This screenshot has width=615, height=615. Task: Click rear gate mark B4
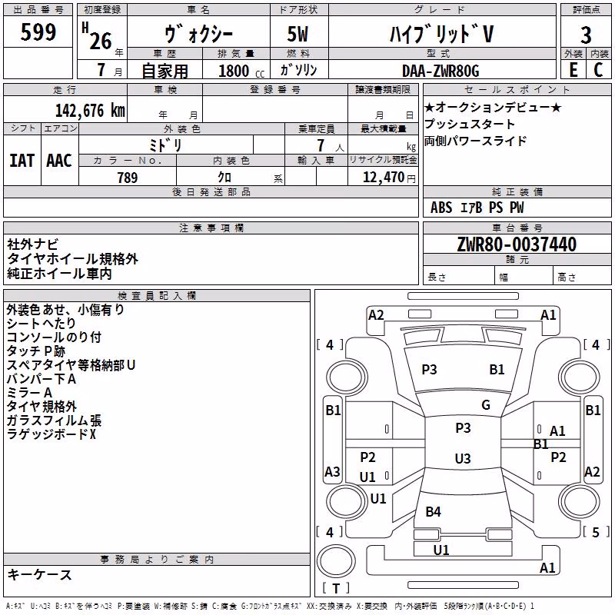(434, 511)
